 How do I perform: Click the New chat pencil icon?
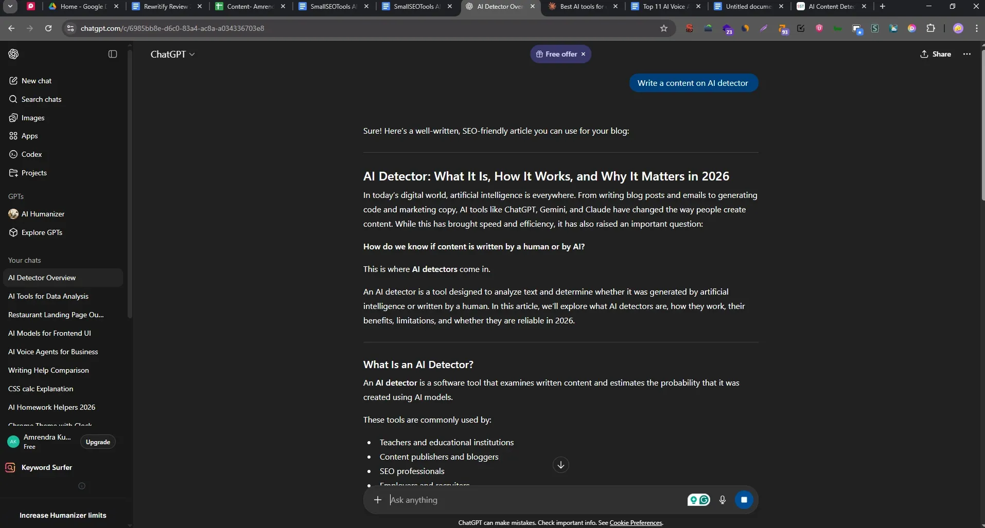[x=13, y=81]
